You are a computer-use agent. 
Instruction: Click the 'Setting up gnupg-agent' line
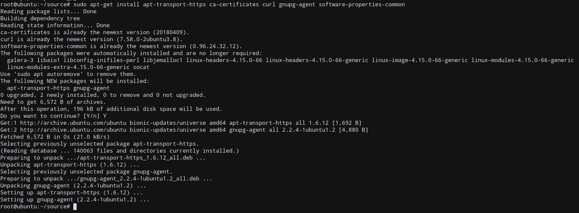pos(75,199)
